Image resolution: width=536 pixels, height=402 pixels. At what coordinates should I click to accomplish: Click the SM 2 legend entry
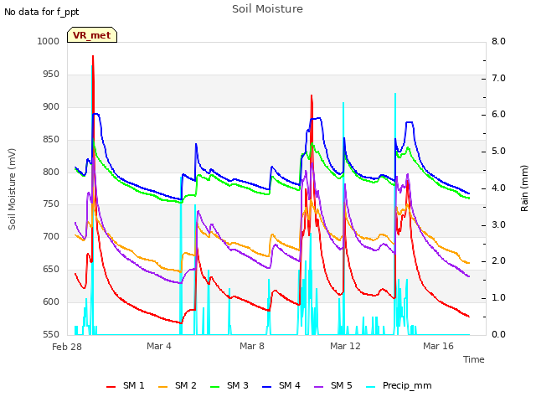(178, 385)
